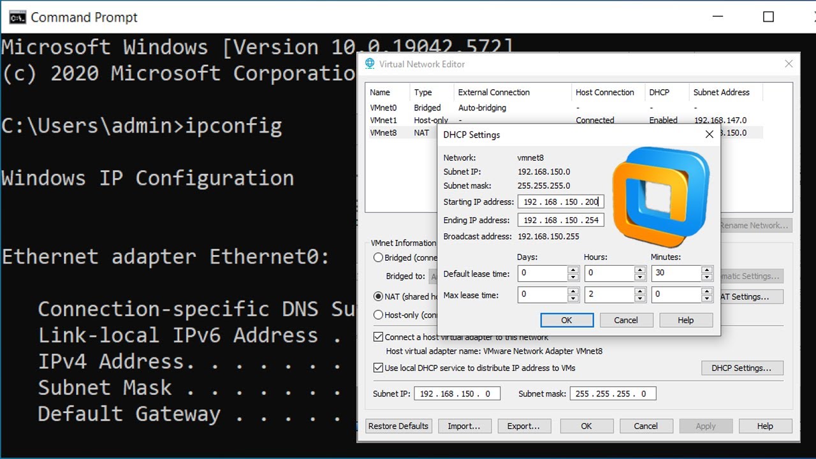Viewport: 816px width, 459px height.
Task: Click Cancel in Virtual Network Editor
Action: [646, 426]
